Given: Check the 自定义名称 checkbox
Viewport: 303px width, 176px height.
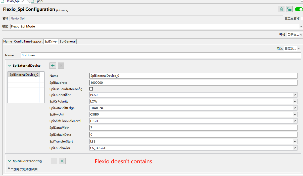Looking at the screenshot, I should point(302,18).
